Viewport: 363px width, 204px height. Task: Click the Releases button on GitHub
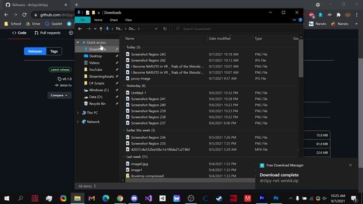[35, 52]
